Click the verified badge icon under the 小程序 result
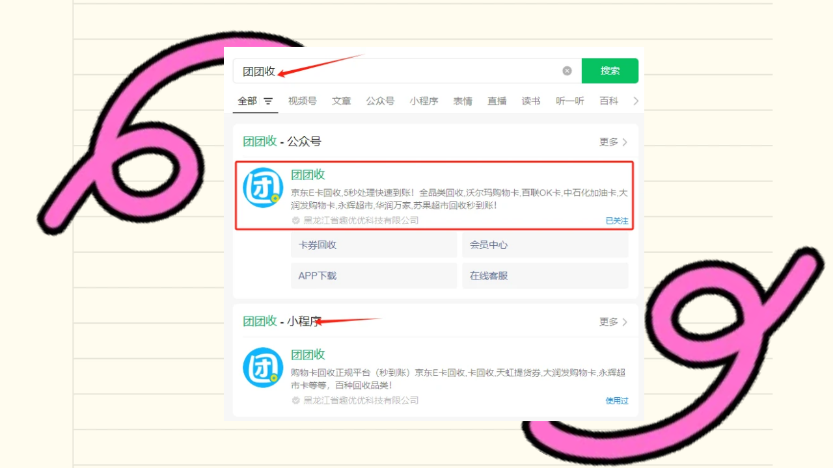The height and width of the screenshot is (468, 833). (x=296, y=400)
